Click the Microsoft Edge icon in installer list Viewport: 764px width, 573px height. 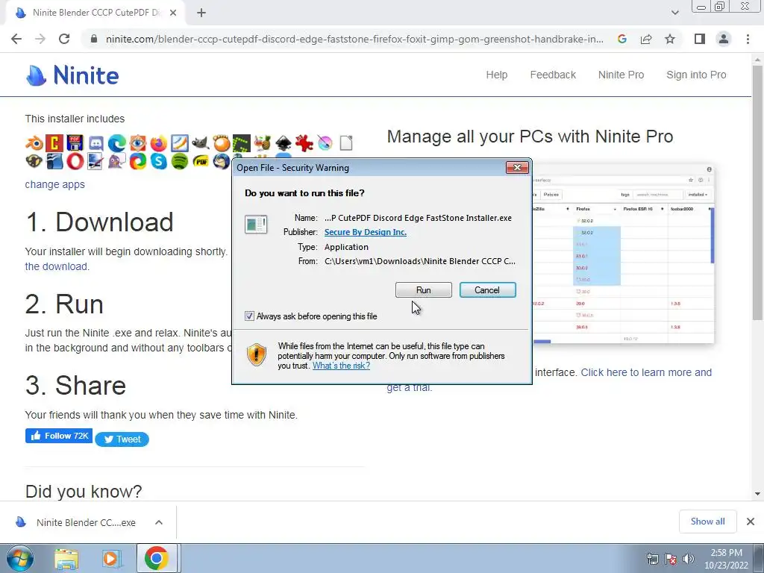pyautogui.click(x=117, y=143)
